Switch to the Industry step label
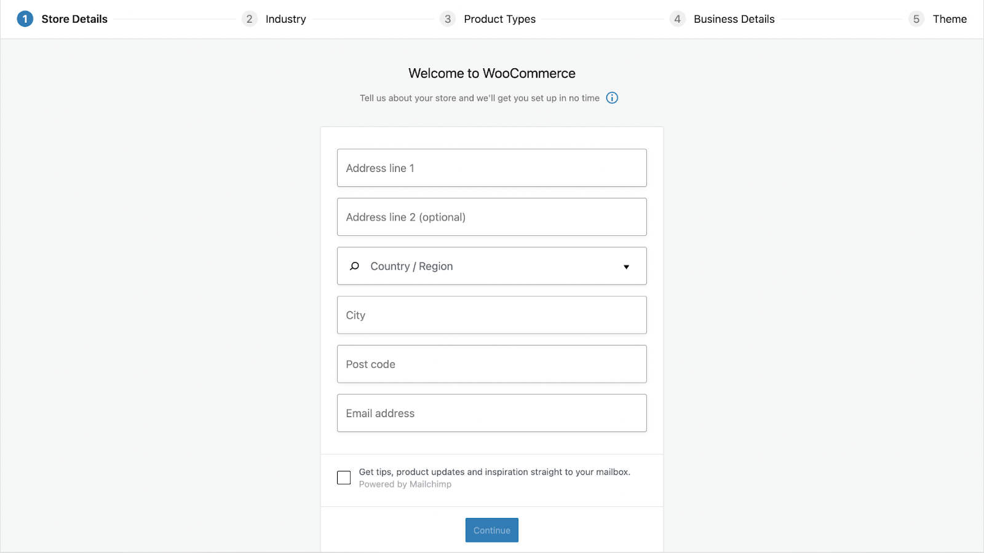This screenshot has height=553, width=984. pyautogui.click(x=285, y=19)
